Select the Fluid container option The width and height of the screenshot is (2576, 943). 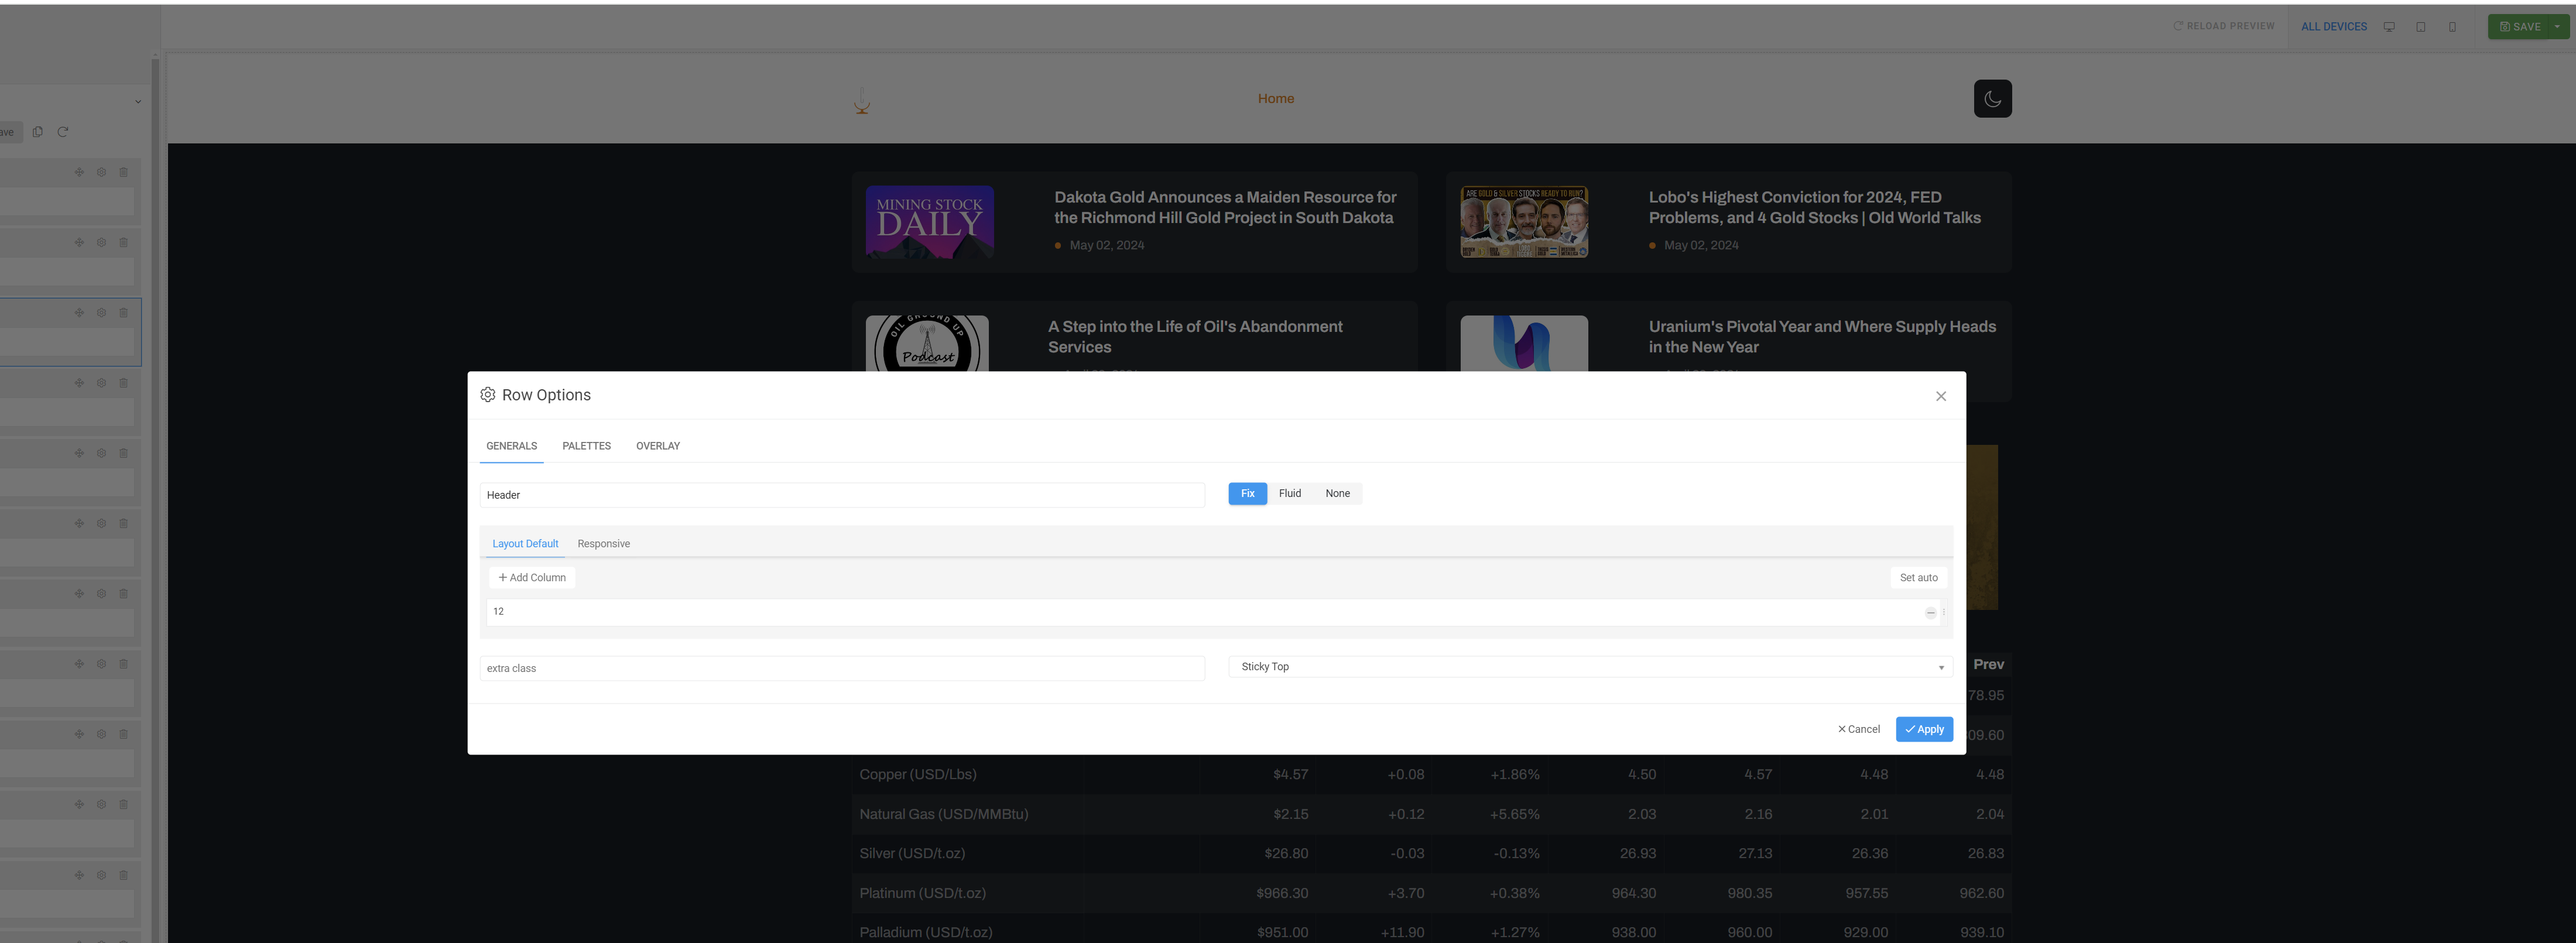click(1290, 494)
